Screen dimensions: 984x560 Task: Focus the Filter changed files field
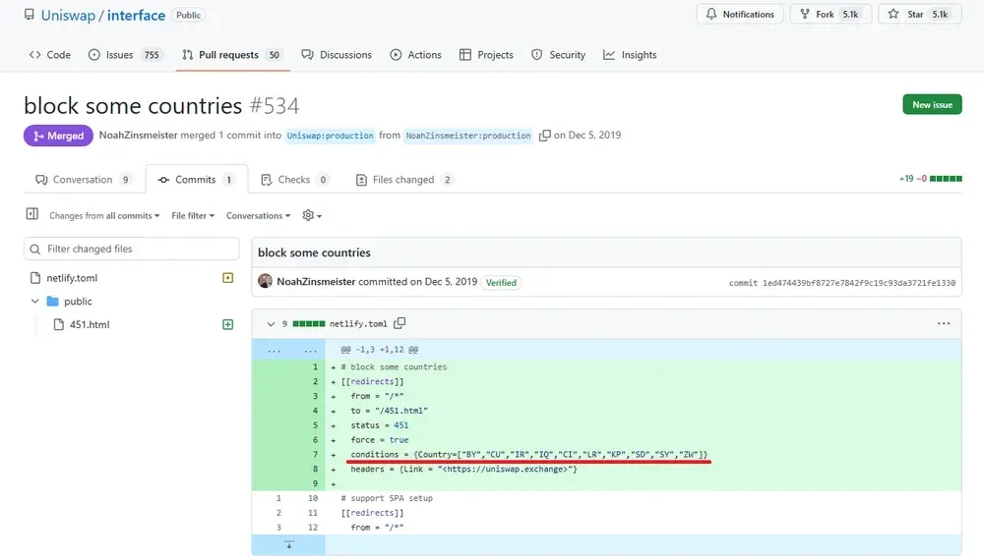click(x=131, y=249)
